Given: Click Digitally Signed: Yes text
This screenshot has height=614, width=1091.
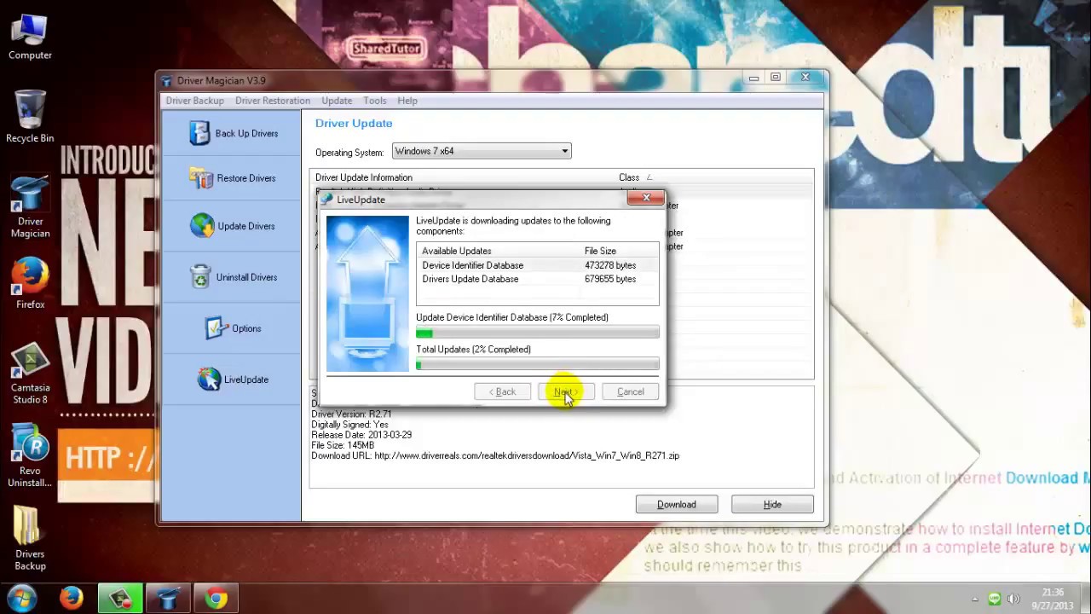Looking at the screenshot, I should (349, 425).
